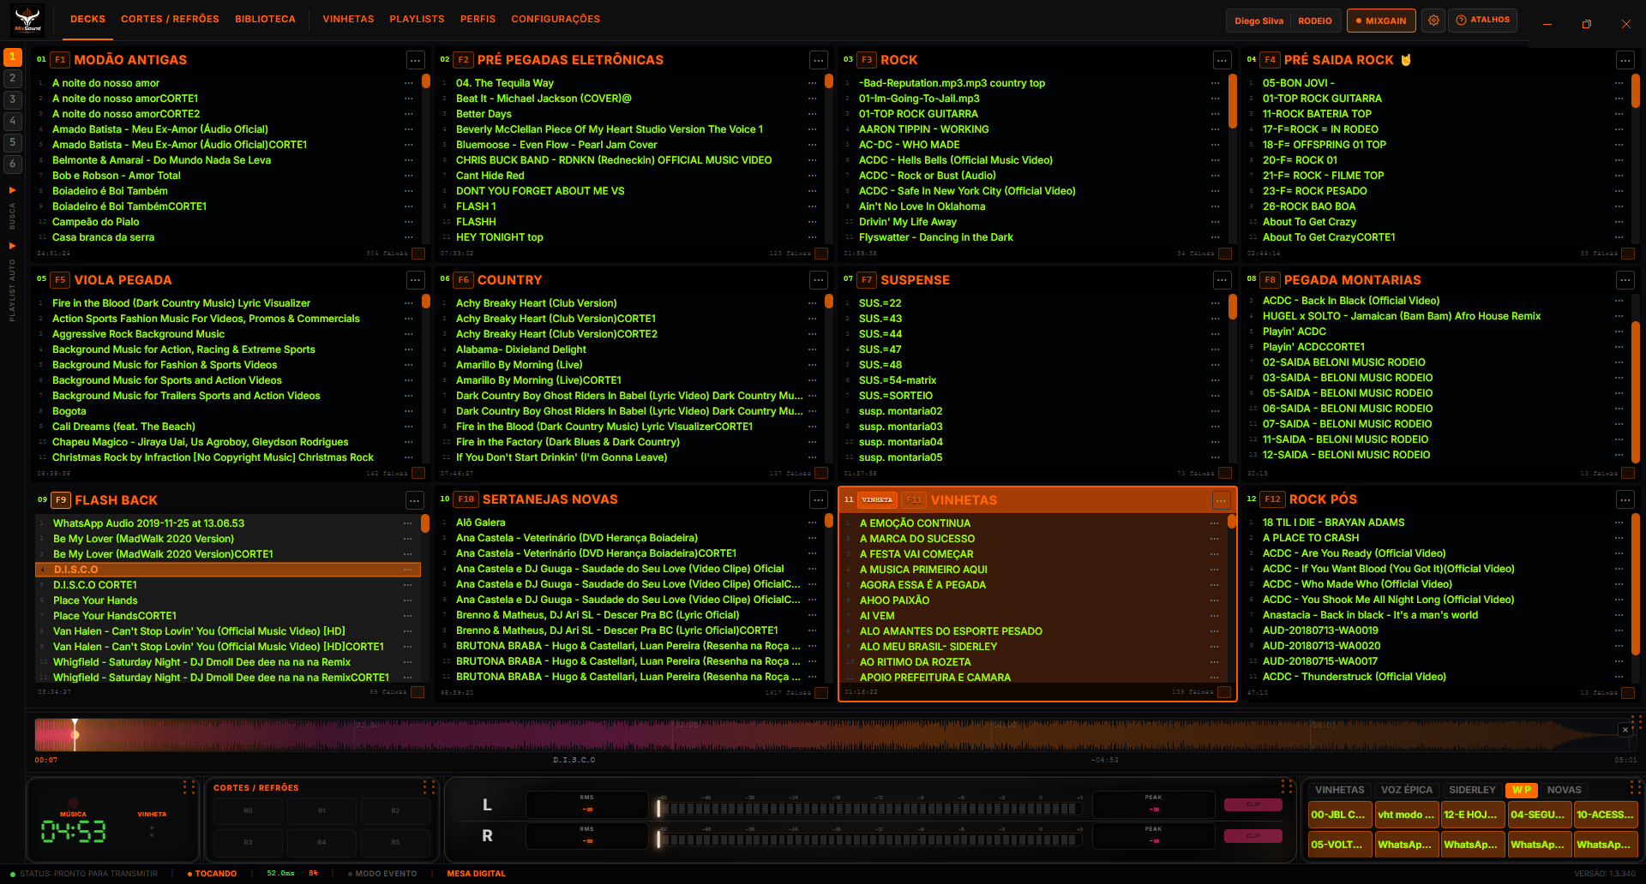
Task: Open options for AC-DC - WHO MADE
Action: [1215, 145]
